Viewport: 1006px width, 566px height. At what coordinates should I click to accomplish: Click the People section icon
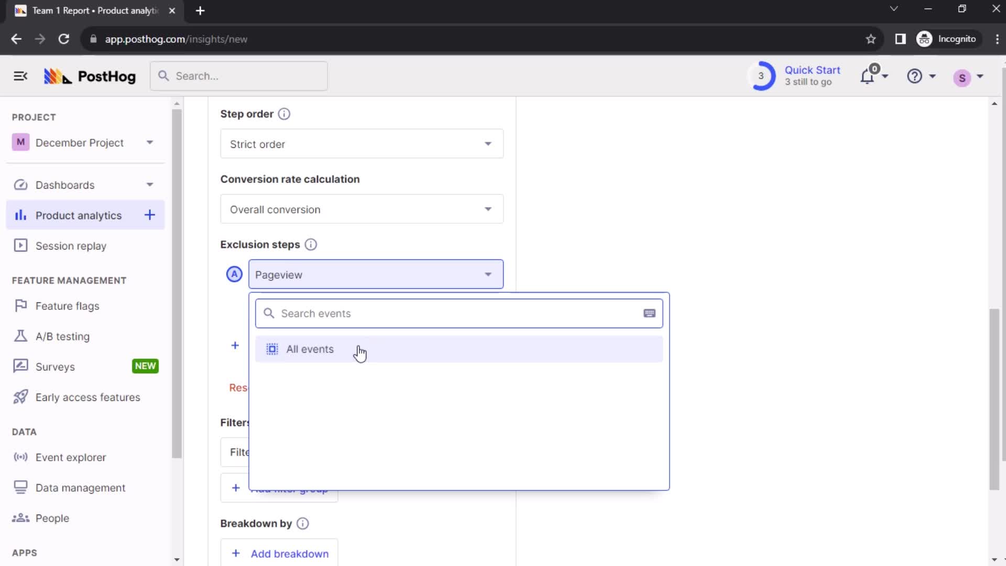[20, 518]
